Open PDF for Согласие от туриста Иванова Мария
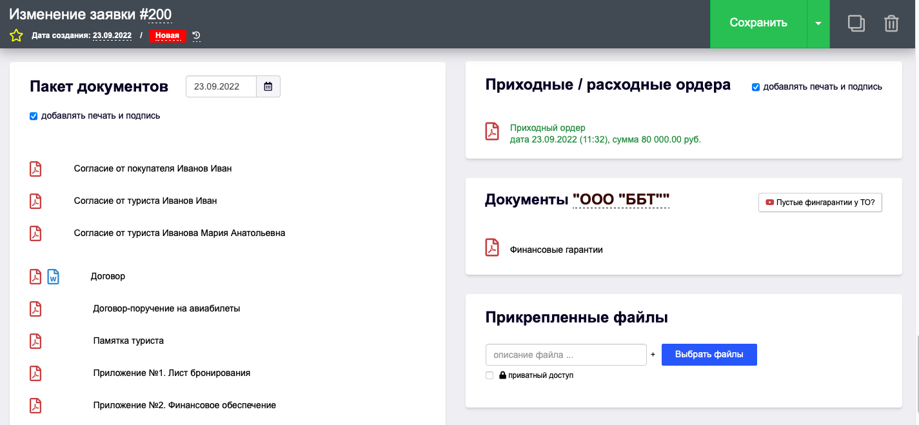This screenshot has height=425, width=919. coord(35,233)
